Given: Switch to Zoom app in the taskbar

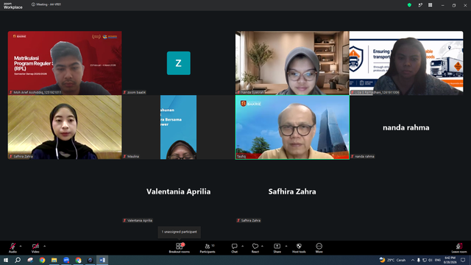Looking at the screenshot, I should (x=66, y=260).
